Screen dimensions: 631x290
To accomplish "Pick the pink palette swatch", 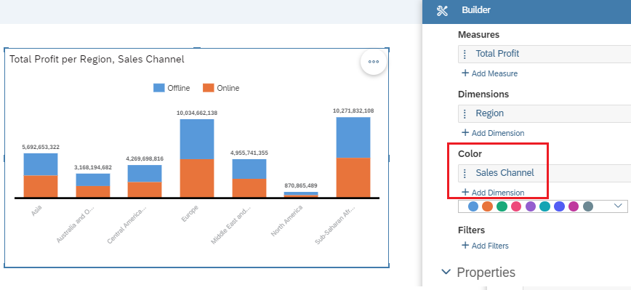I will click(x=516, y=206).
